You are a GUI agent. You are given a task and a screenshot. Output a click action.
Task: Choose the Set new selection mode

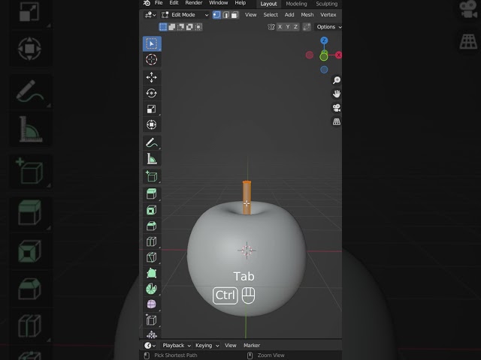(x=163, y=27)
